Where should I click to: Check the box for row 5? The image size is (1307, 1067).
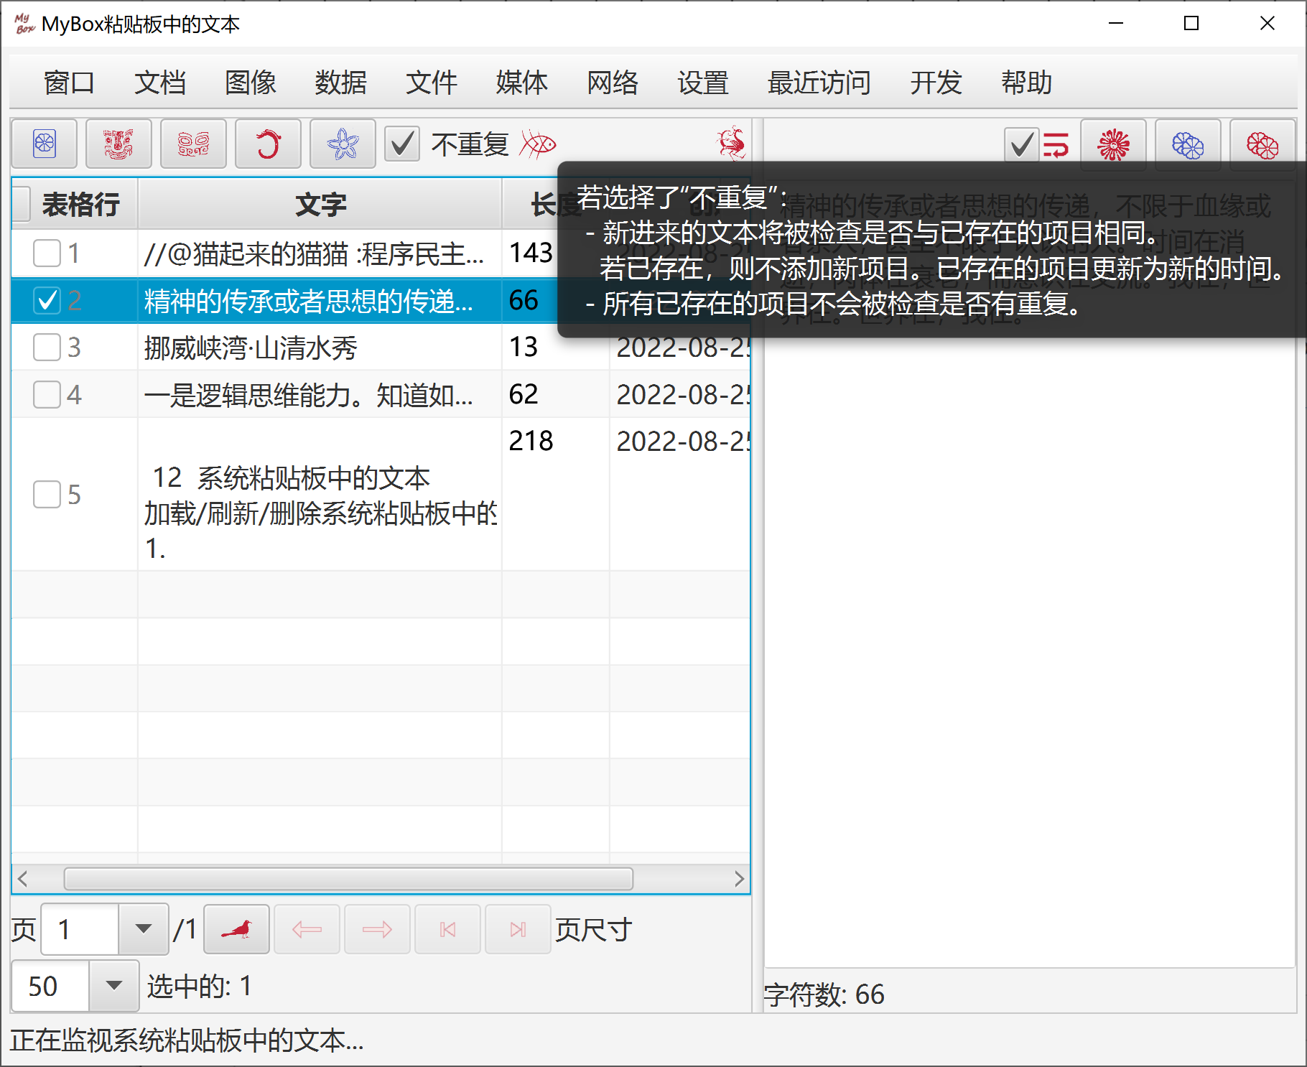coord(47,494)
